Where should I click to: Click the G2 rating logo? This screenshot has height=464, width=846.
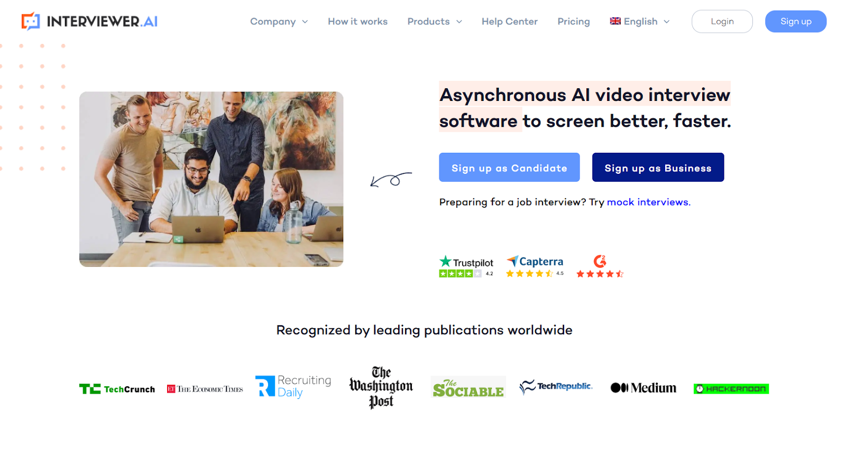point(600,261)
